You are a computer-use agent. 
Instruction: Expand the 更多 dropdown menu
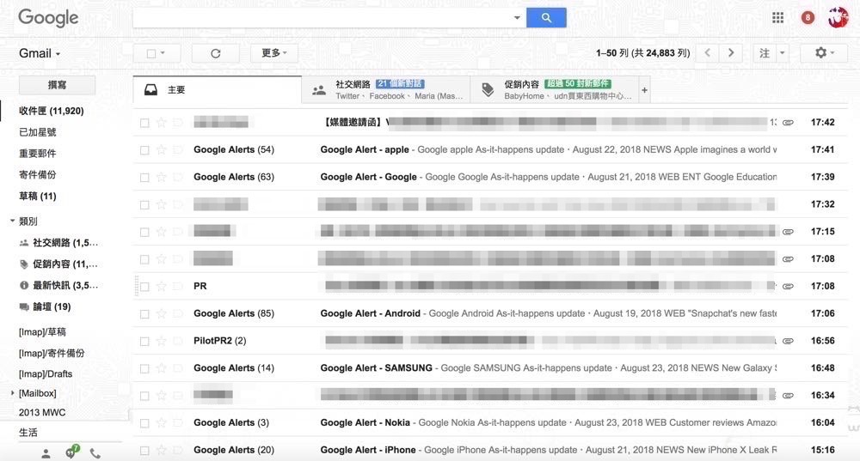274,53
